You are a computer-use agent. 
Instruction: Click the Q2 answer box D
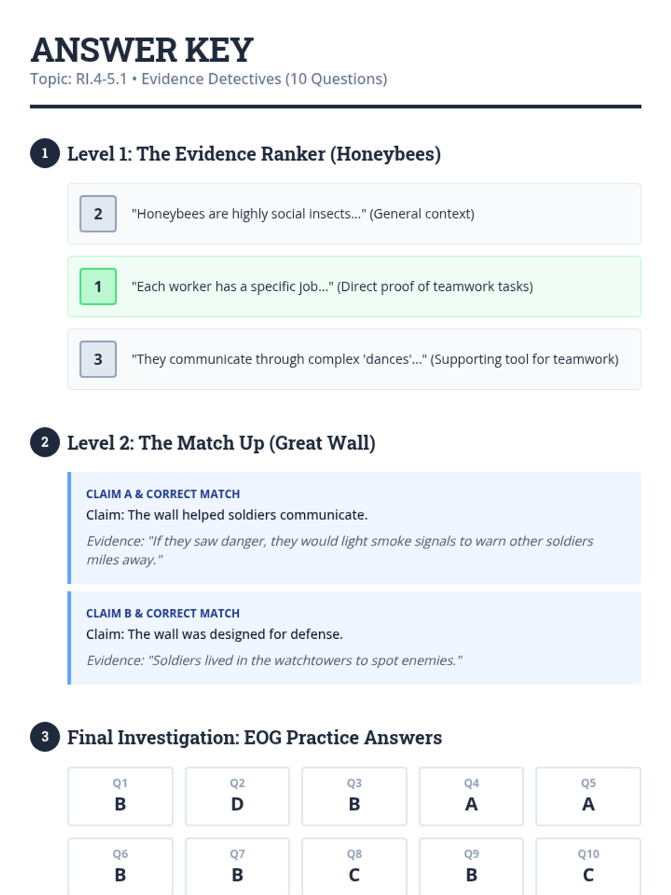[x=237, y=797]
